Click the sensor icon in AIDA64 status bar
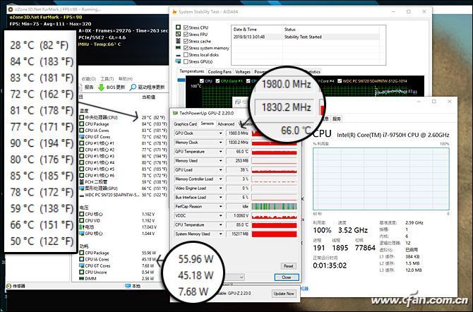Screen dimensions: 473x312 click(x=9, y=286)
